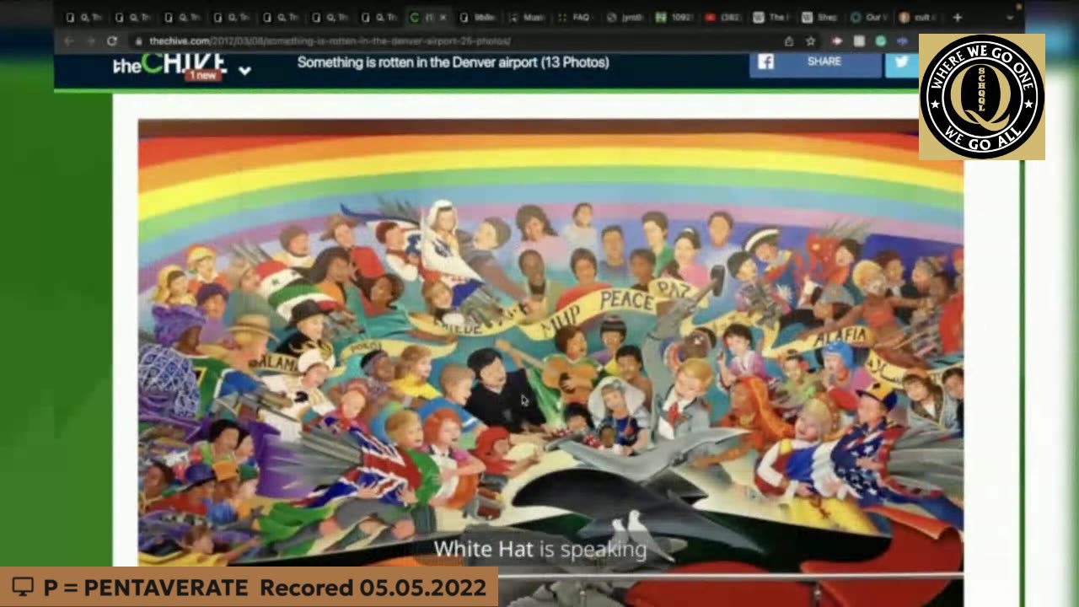Expand theChive logo dropdown chevron
Viewport: 1079px width, 607px height.
[x=244, y=71]
